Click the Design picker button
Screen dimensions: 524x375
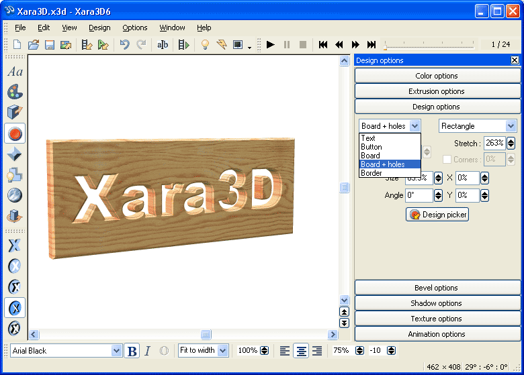point(437,215)
